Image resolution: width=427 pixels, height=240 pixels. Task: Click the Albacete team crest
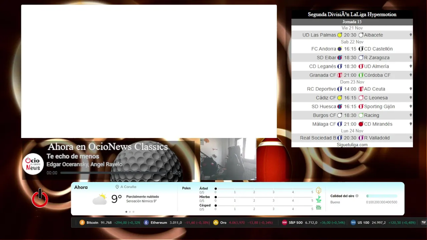(361, 35)
